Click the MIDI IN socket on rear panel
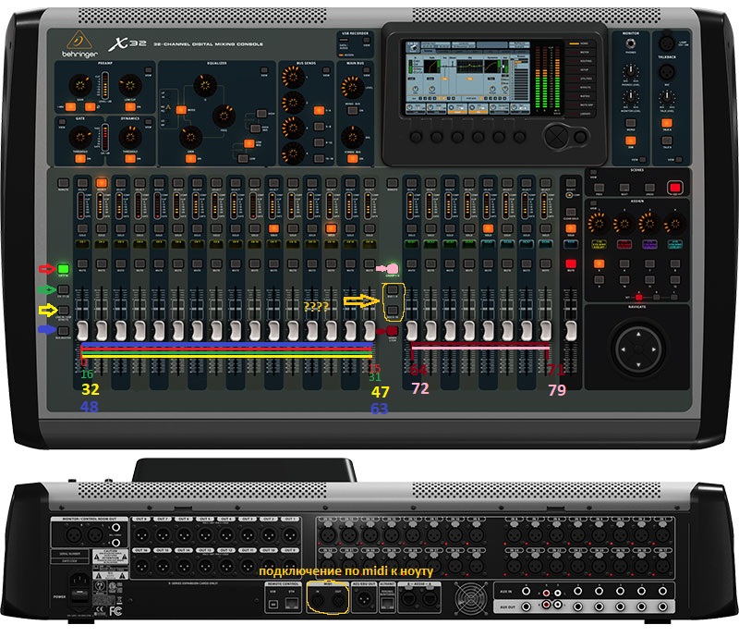The image size is (739, 637). pos(318,601)
